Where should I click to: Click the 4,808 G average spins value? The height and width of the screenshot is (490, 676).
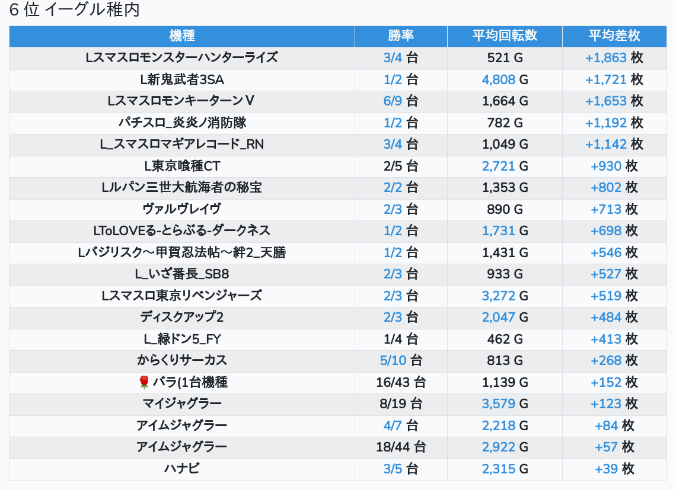click(x=505, y=79)
